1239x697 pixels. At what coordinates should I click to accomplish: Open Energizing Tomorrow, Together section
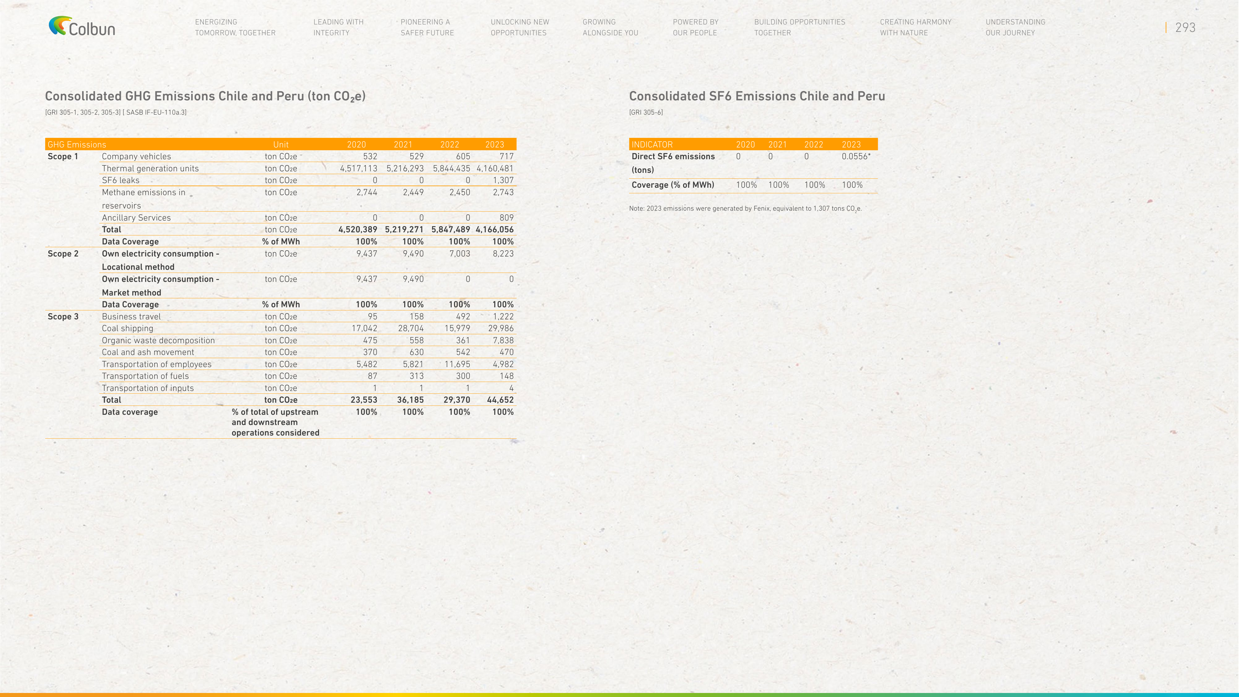point(235,28)
